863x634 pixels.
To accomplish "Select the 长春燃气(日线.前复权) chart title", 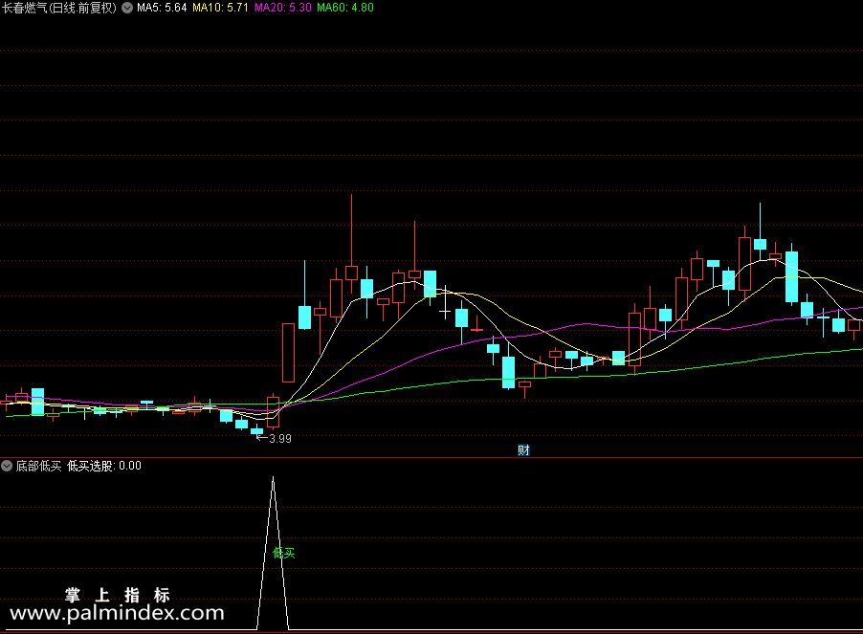I will [59, 8].
